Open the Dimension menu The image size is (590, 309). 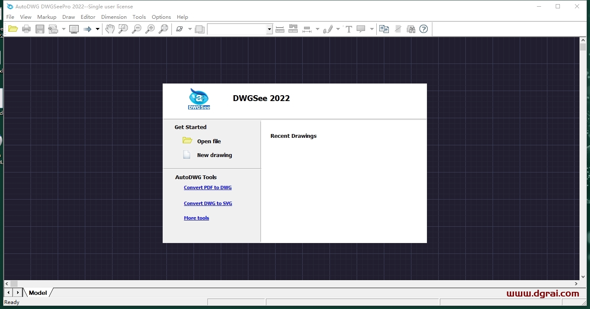point(114,17)
